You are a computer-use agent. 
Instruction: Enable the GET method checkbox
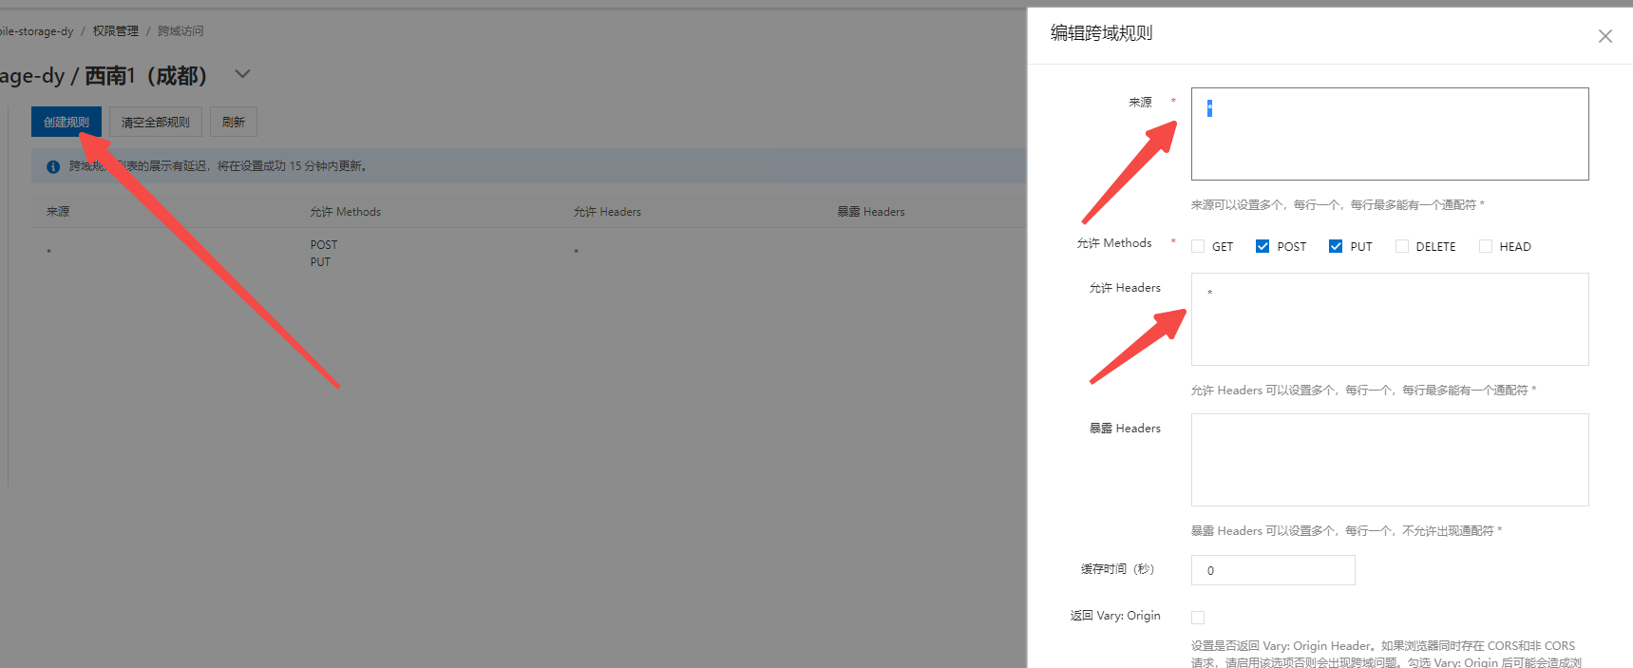pos(1198,246)
